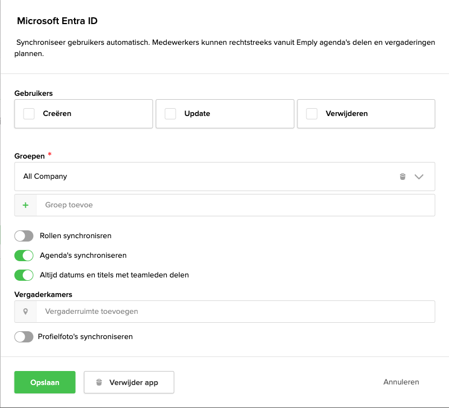Click the Gebruikers section label

[x=34, y=93]
